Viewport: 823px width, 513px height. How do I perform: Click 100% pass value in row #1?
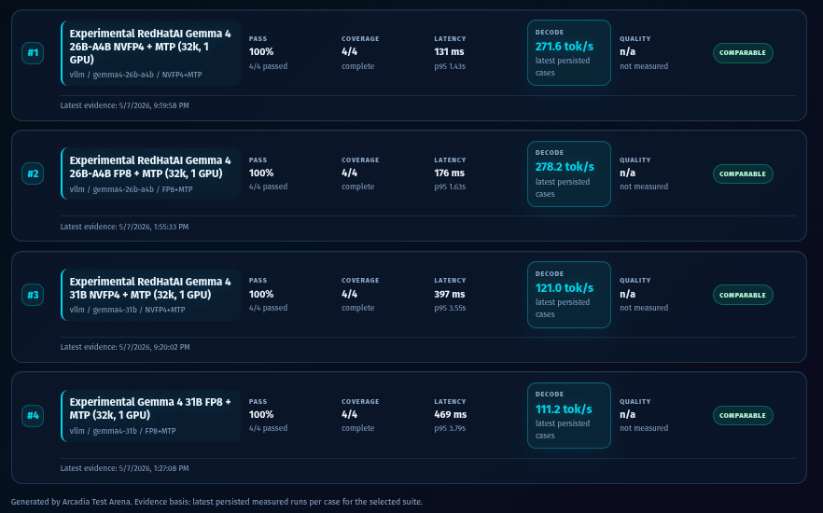(261, 52)
